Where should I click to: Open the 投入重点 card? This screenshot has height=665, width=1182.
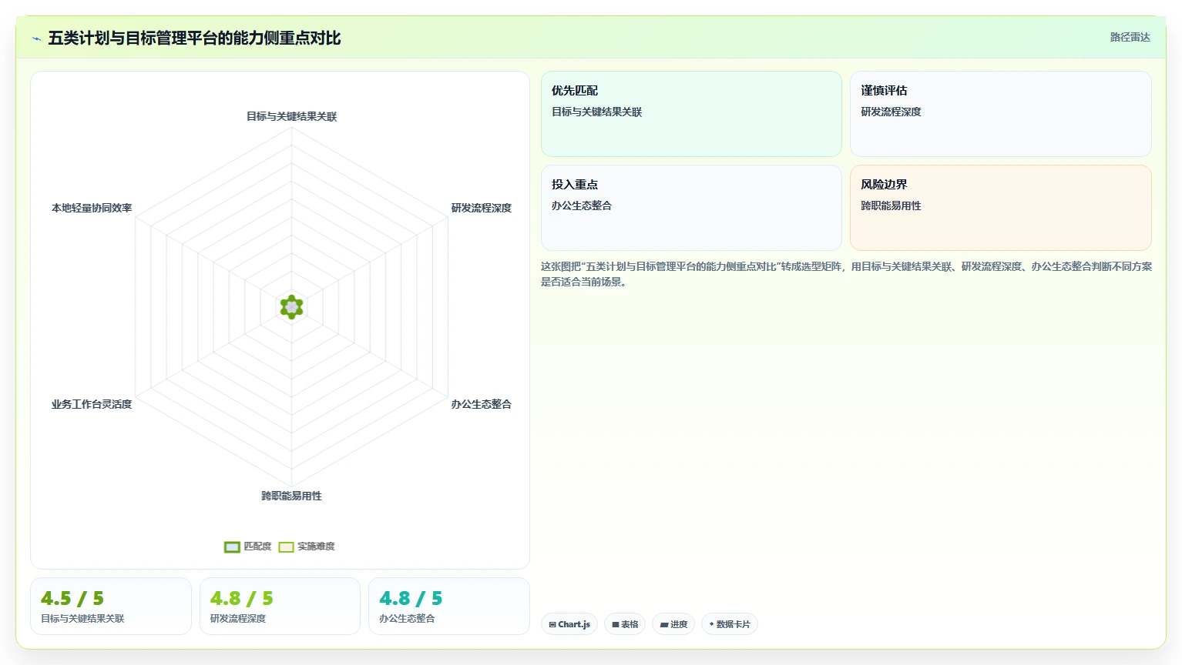coord(691,208)
